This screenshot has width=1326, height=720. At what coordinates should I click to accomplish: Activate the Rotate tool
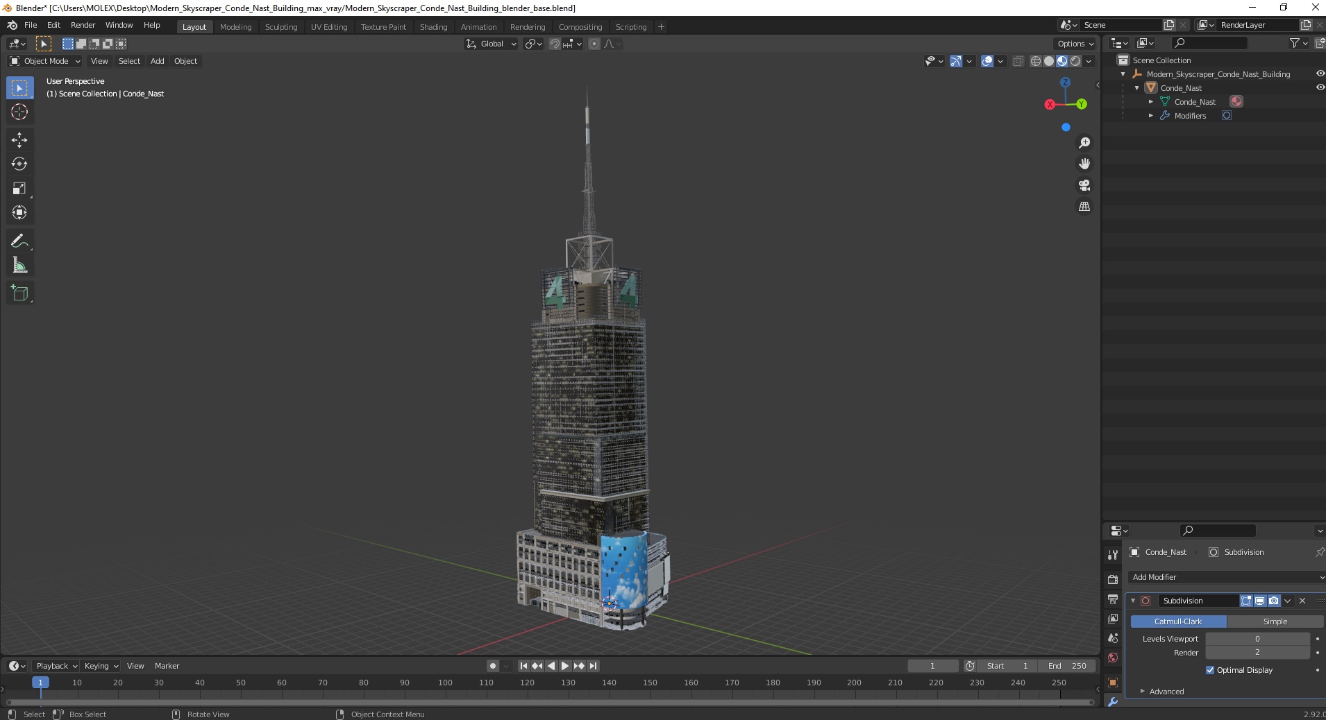coord(19,164)
